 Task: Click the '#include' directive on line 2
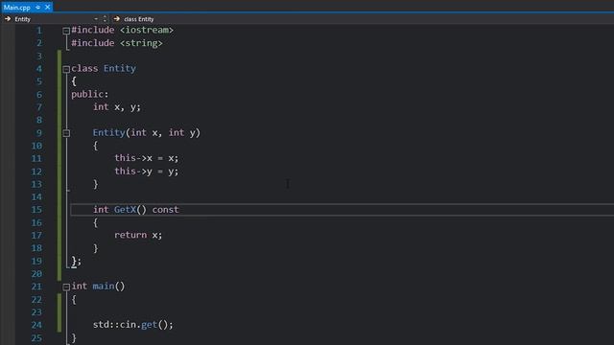[93, 43]
